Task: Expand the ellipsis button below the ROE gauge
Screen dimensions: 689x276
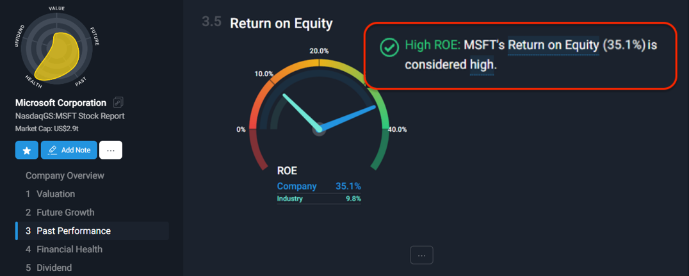Action: click(422, 255)
